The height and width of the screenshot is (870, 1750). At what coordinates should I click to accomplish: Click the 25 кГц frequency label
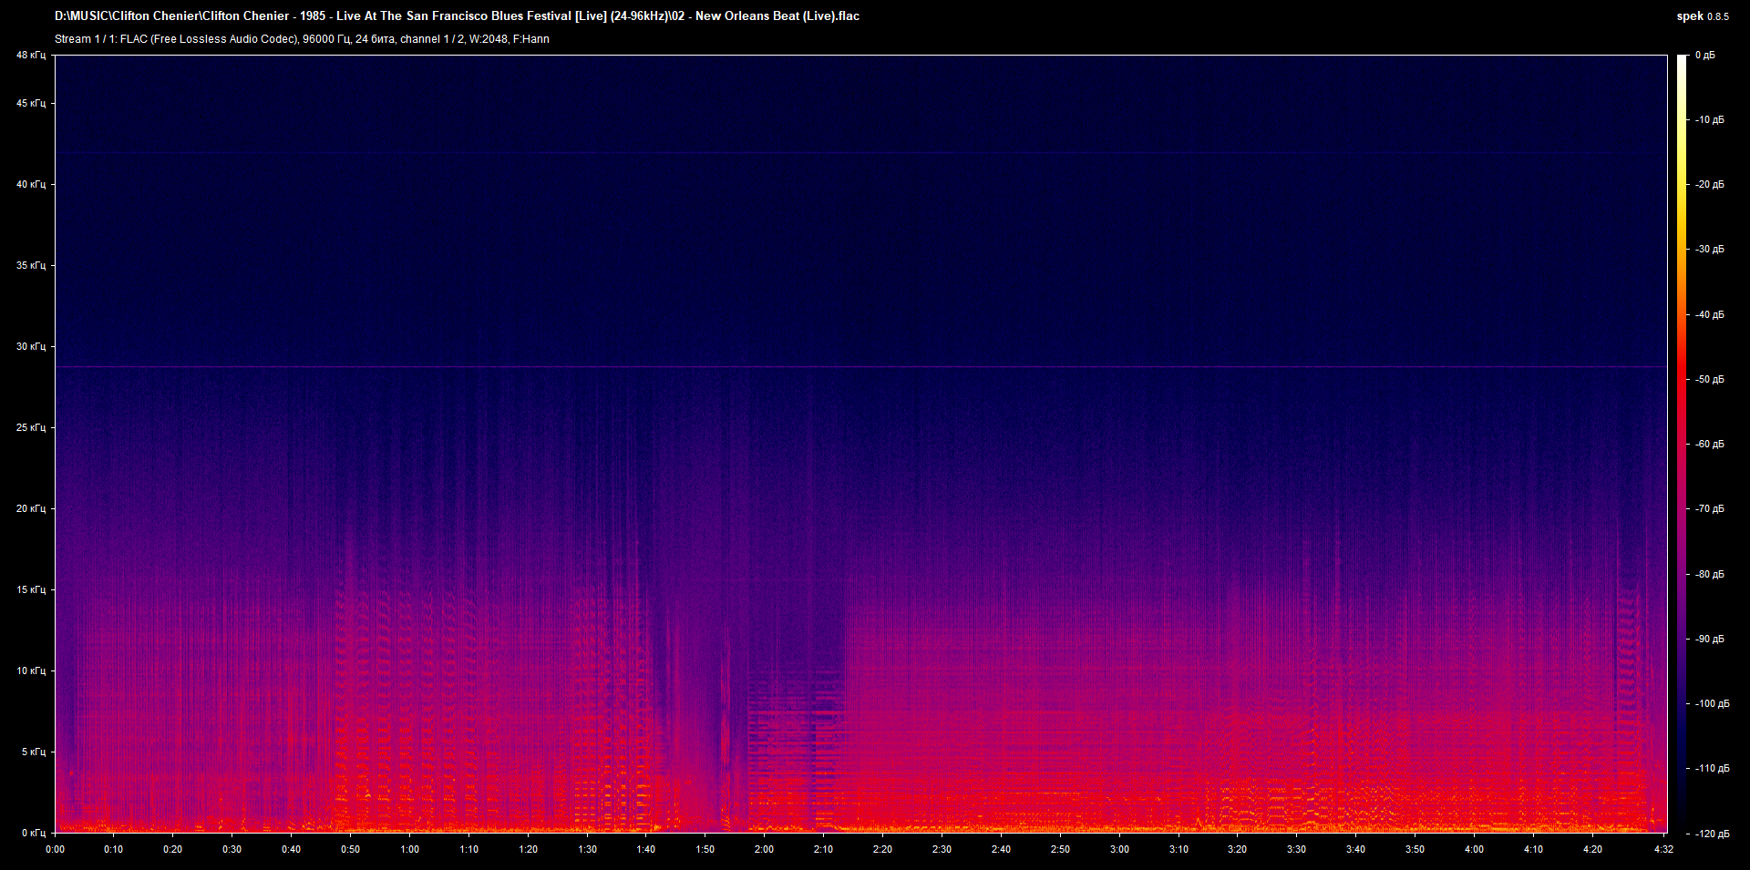(x=29, y=429)
